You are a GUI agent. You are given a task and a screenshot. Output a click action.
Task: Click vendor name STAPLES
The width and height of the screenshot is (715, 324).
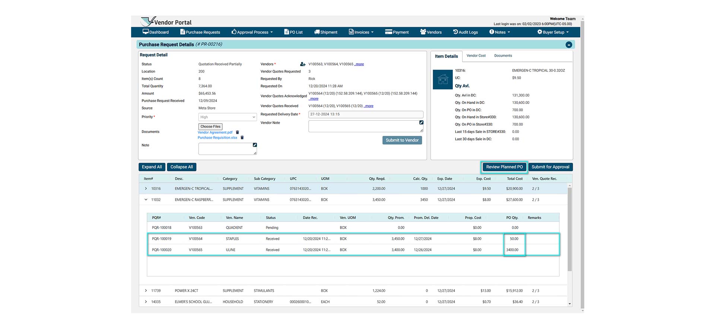click(232, 239)
